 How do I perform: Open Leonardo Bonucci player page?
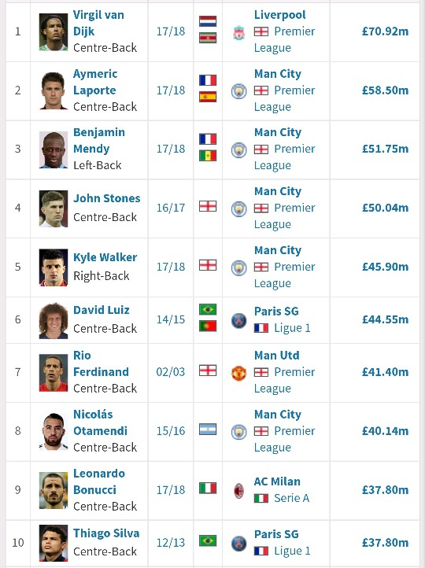coord(99,481)
